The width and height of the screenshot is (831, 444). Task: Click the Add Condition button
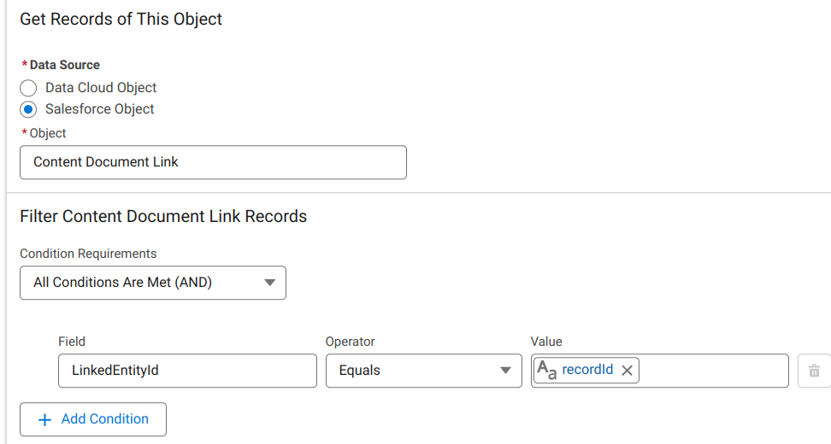point(93,419)
